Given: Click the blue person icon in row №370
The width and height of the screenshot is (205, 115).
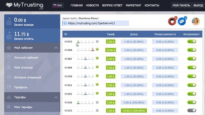Looking at the screenshot, I should pos(86,76).
